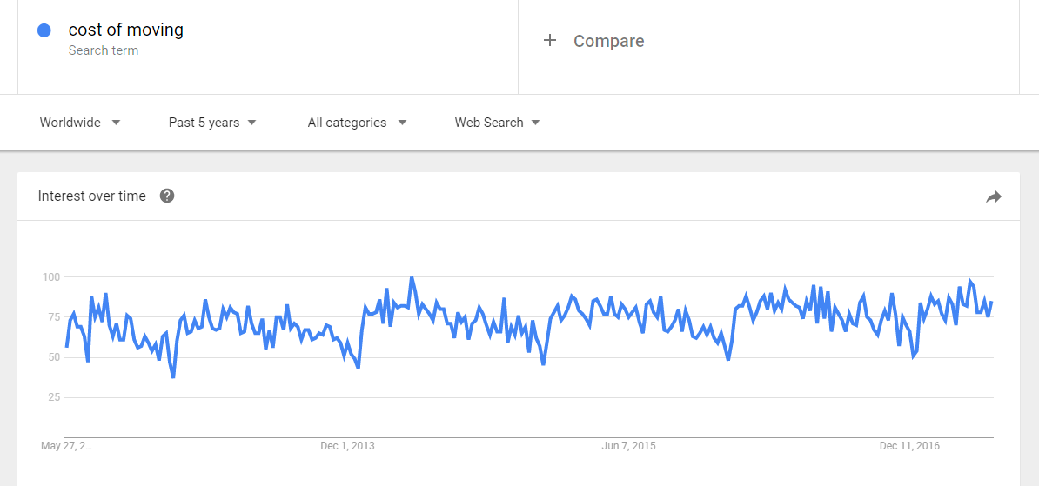Click the highest peak of the trend line
1039x486 pixels.
tap(412, 279)
